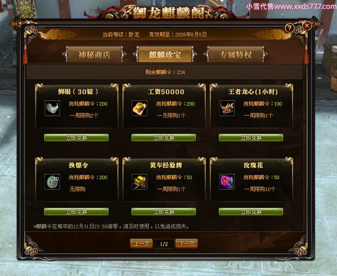
Task: Close the 御龙麒麟阁 window with the X
Action: (307, 26)
